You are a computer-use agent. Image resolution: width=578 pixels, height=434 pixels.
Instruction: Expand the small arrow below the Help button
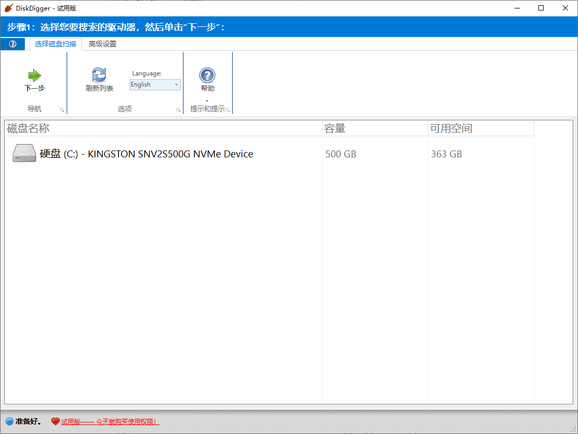[207, 101]
